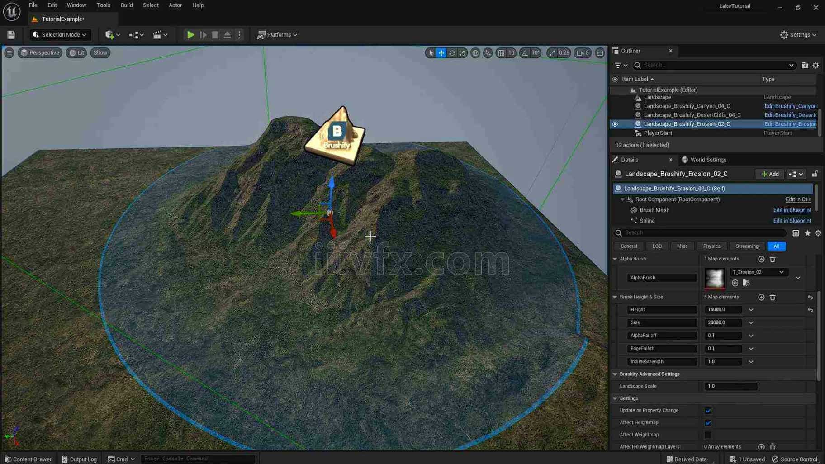Toggle Update on Property Change checkbox

[x=708, y=411]
